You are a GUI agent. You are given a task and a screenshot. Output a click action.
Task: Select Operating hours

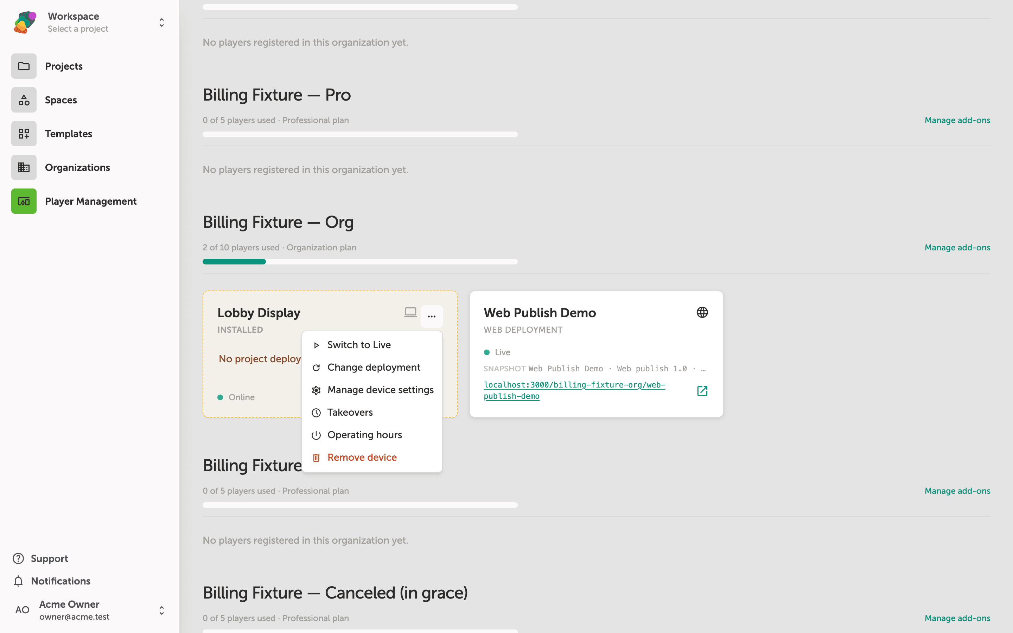[x=372, y=435]
